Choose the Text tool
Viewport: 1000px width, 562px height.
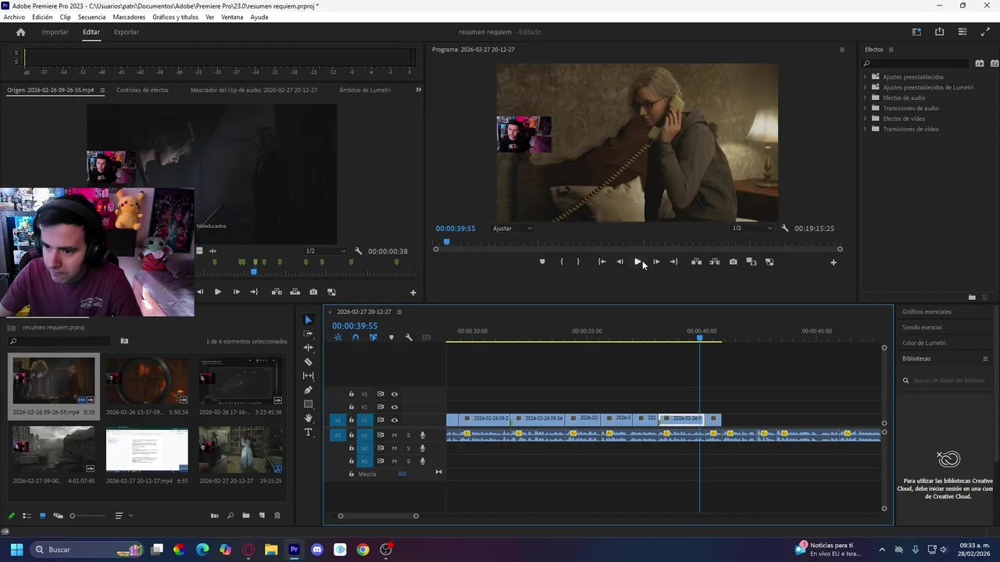pos(308,432)
